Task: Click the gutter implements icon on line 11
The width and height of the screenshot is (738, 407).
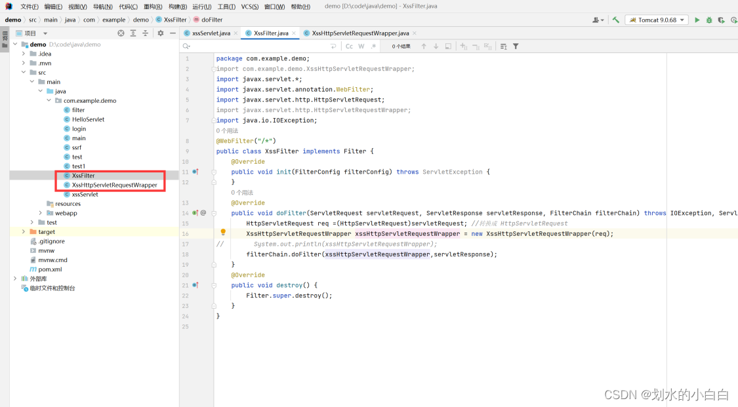Action: pyautogui.click(x=195, y=172)
